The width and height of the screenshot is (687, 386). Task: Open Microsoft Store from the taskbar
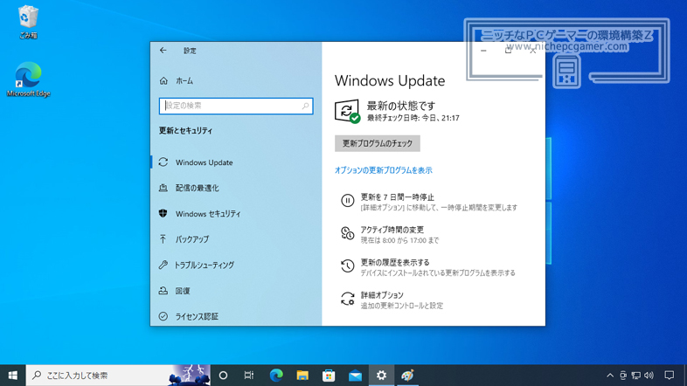click(329, 376)
